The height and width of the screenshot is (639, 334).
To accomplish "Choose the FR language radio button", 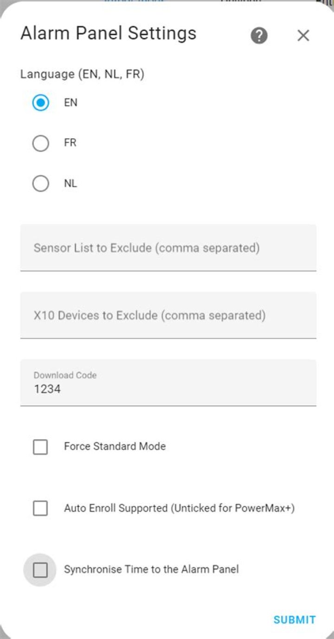I will pos(41,143).
